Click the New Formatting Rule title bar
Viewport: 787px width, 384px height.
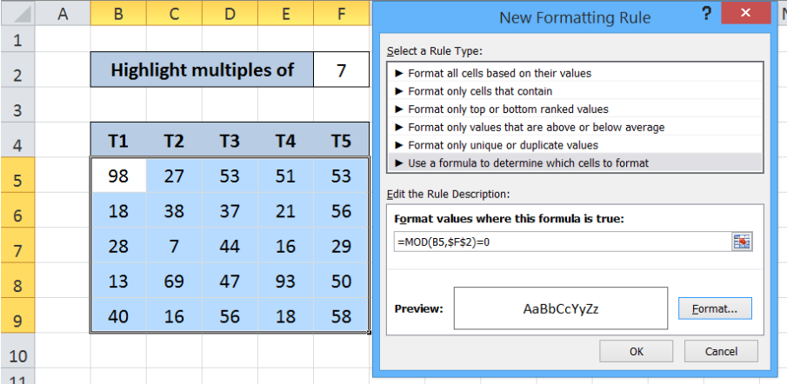coord(575,17)
